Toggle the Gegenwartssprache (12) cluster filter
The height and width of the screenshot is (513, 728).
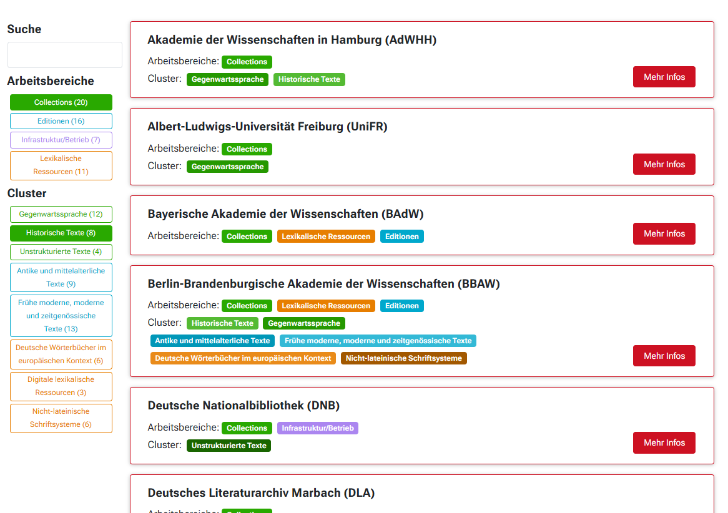click(61, 213)
